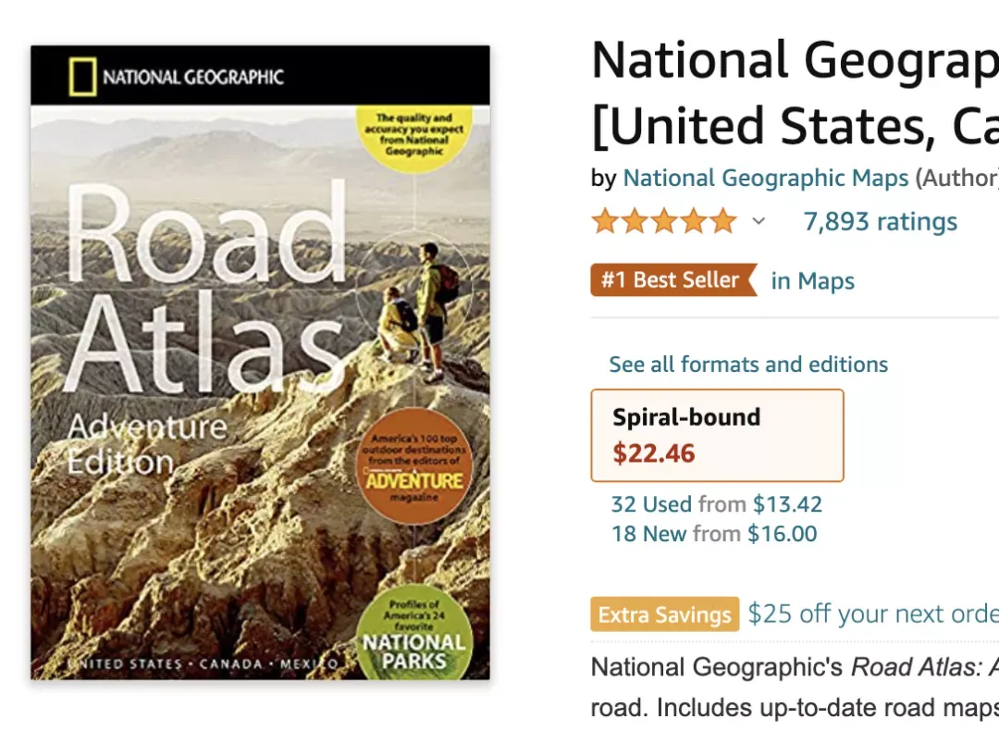Screen dimensions: 999x731
Task: Click the product title heading
Action: click(x=795, y=92)
